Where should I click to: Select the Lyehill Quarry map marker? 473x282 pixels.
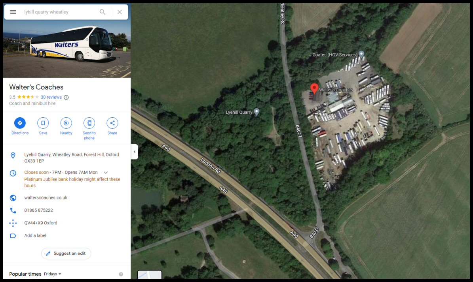point(256,112)
